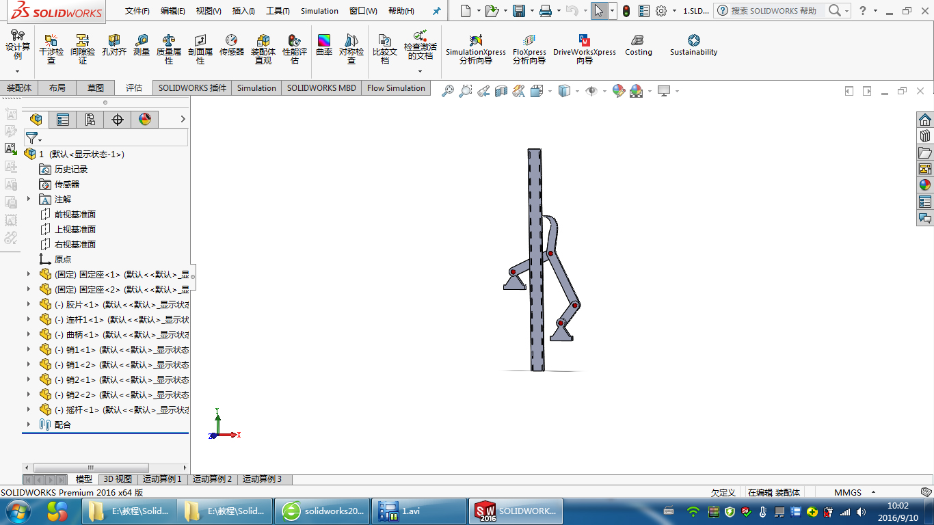This screenshot has height=525, width=934.
Task: Expand the 曲柄<1> component node
Action: click(x=29, y=334)
